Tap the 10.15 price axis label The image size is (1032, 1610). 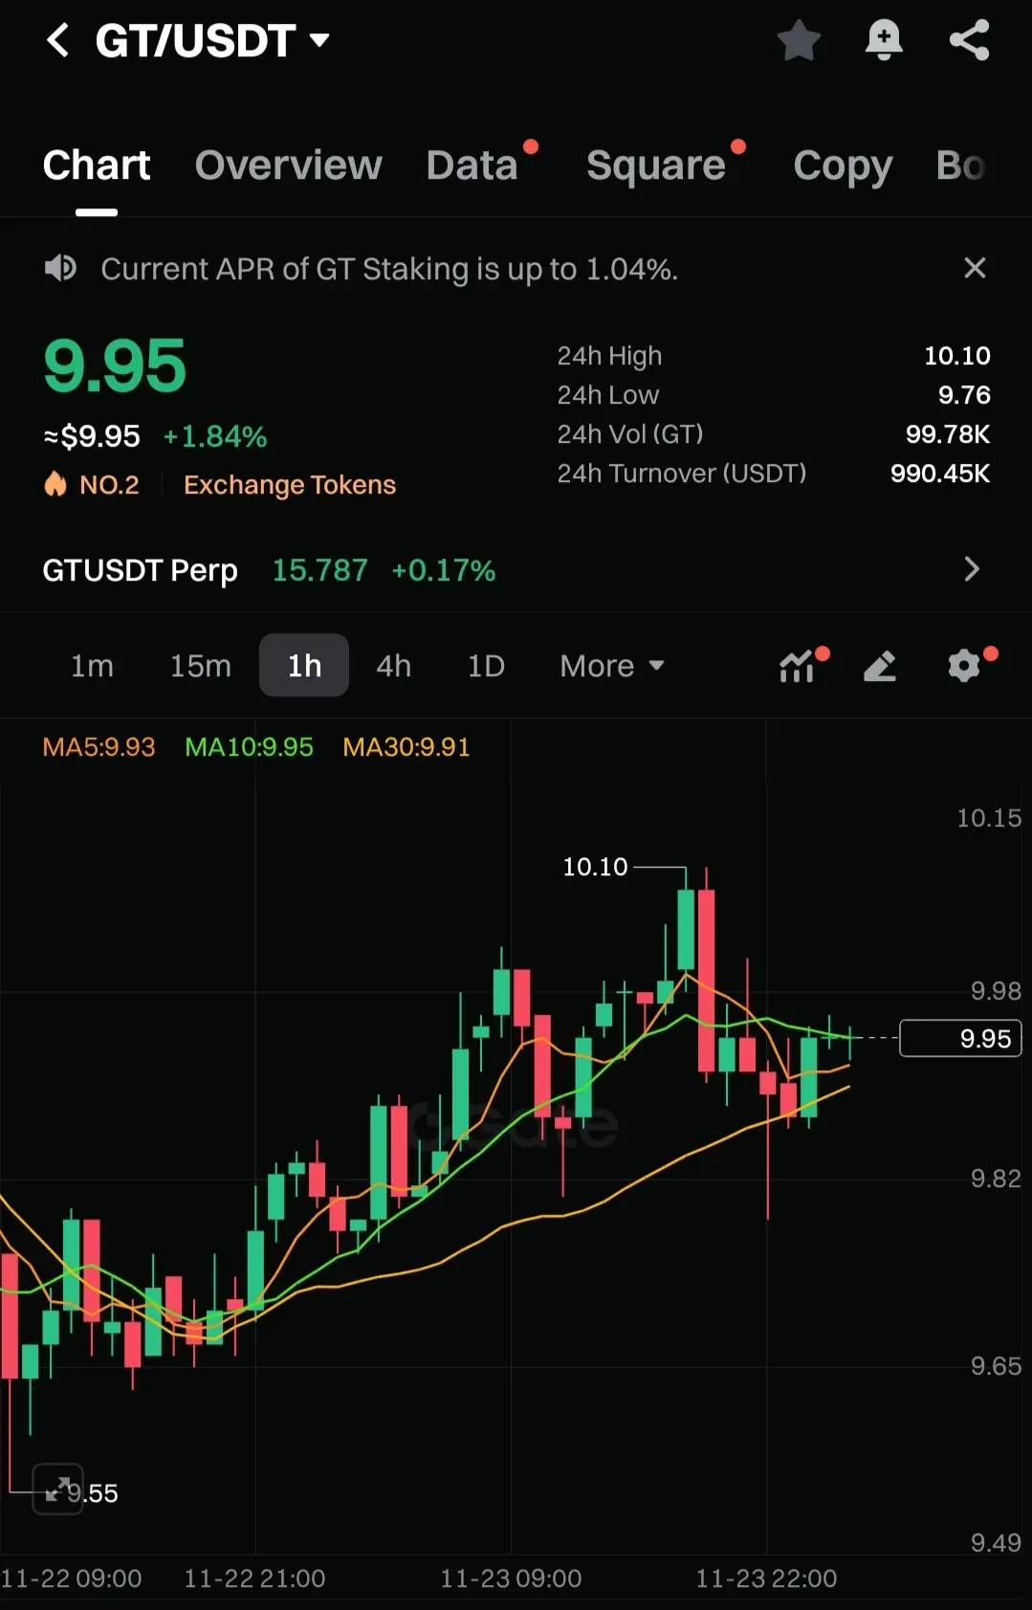(989, 818)
